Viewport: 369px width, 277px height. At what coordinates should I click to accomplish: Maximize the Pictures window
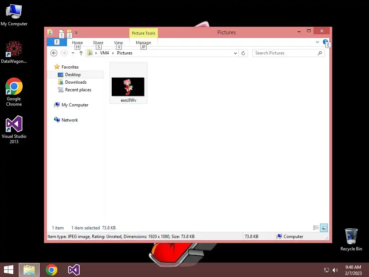(309, 31)
